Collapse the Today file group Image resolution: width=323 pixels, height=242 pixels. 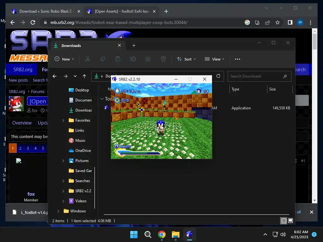[102, 99]
